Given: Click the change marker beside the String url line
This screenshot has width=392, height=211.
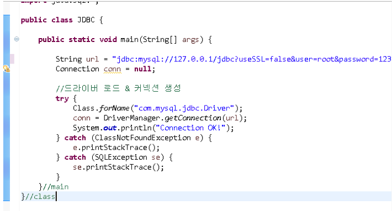Looking at the screenshot, I should [12, 59].
